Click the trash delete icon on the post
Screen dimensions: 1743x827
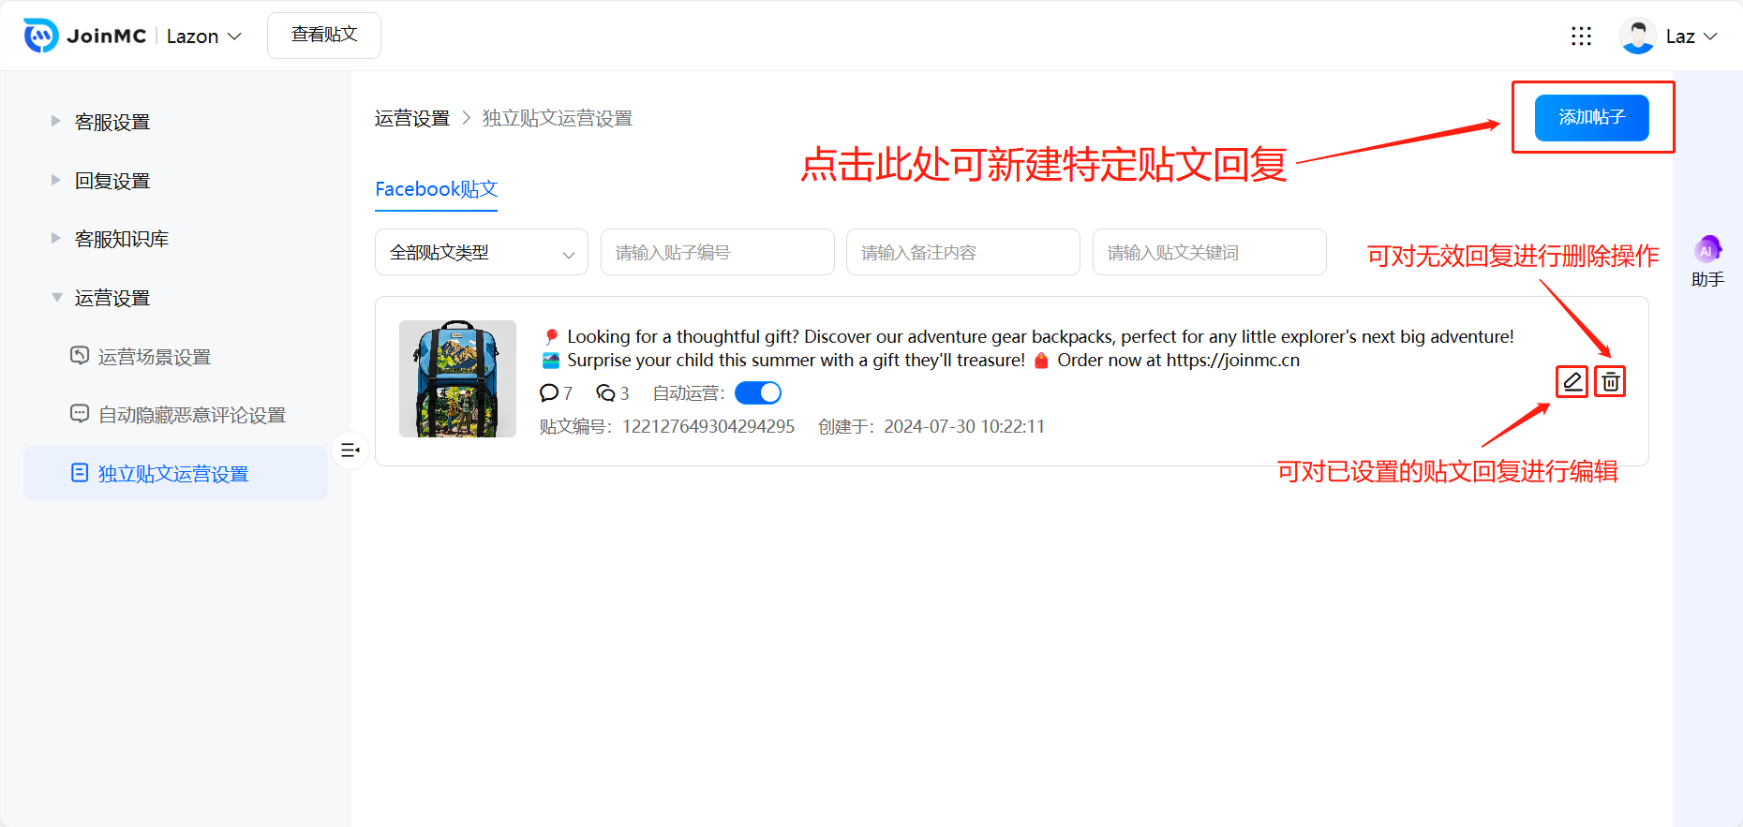1610,382
